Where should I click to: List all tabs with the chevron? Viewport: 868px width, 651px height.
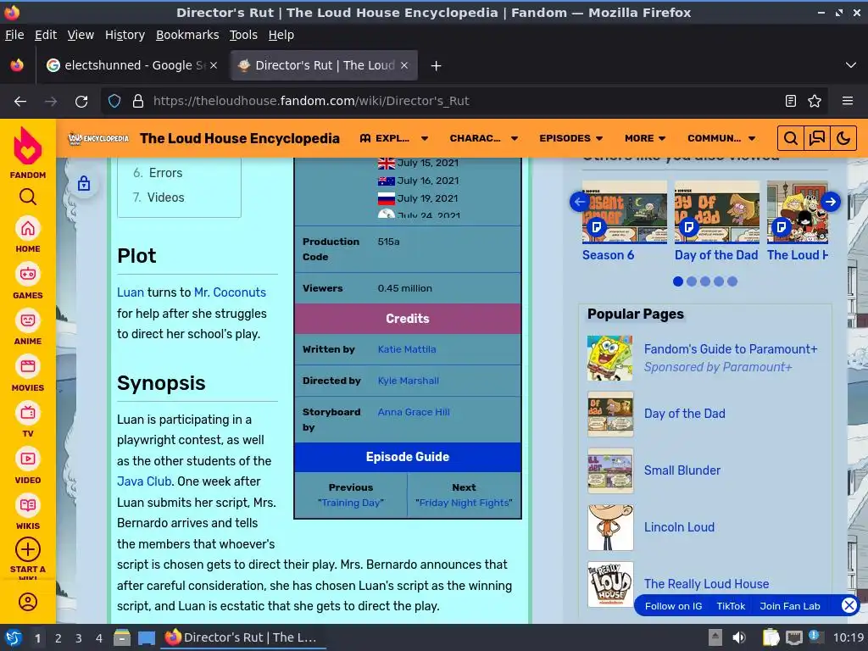pos(851,65)
